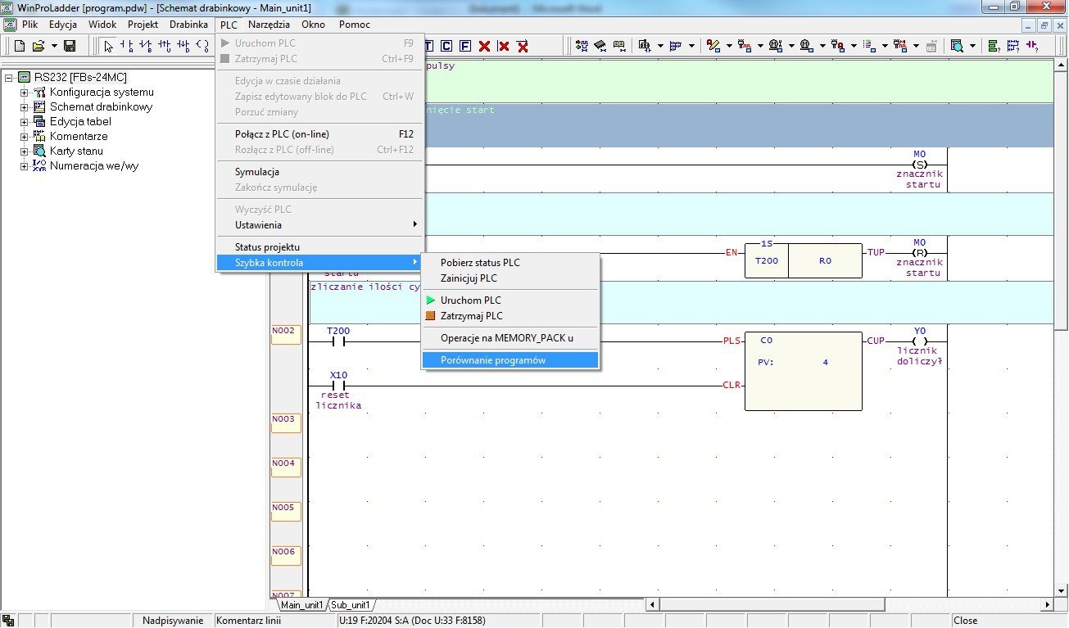1069x628 pixels.
Task: Open the Widok menu
Action: coord(102,25)
